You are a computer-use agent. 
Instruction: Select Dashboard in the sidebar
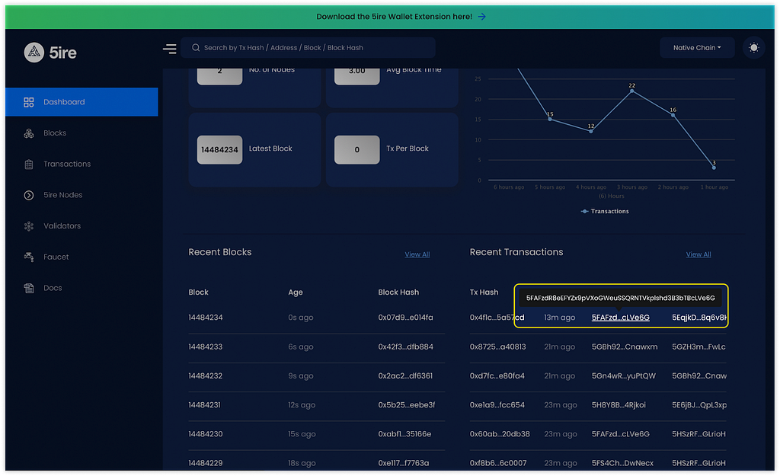(82, 102)
